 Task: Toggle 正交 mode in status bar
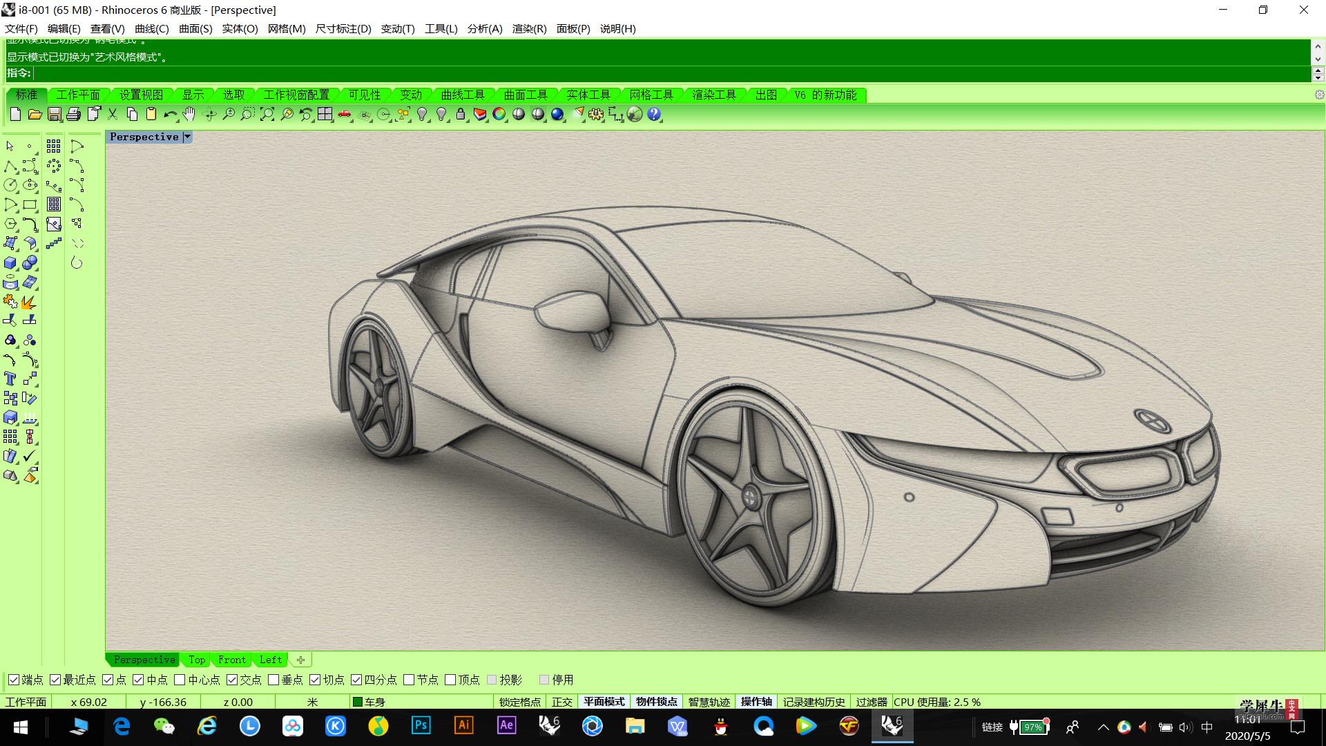coord(562,702)
